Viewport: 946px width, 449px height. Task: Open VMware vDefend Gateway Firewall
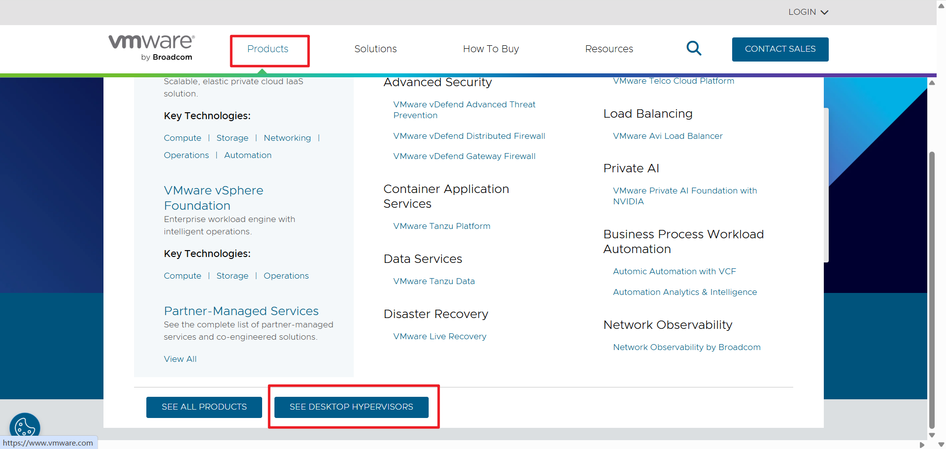pos(464,156)
